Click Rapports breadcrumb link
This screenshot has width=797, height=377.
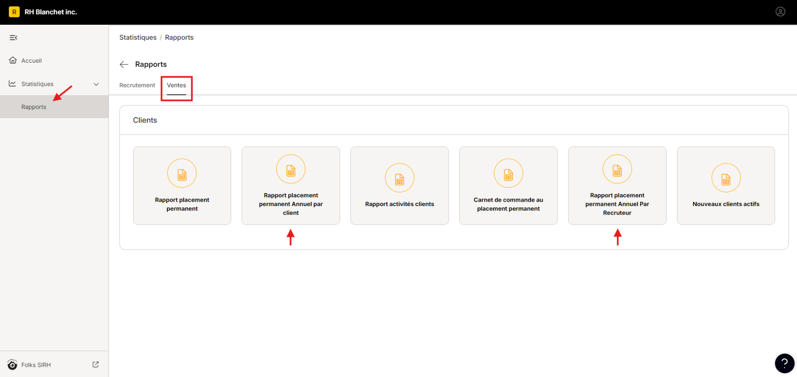pos(179,38)
